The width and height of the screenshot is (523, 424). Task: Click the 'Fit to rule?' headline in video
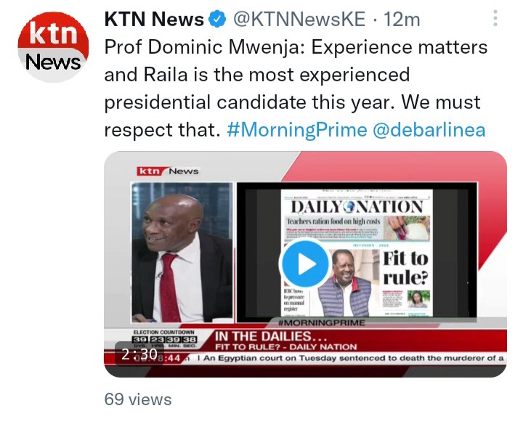(x=405, y=268)
